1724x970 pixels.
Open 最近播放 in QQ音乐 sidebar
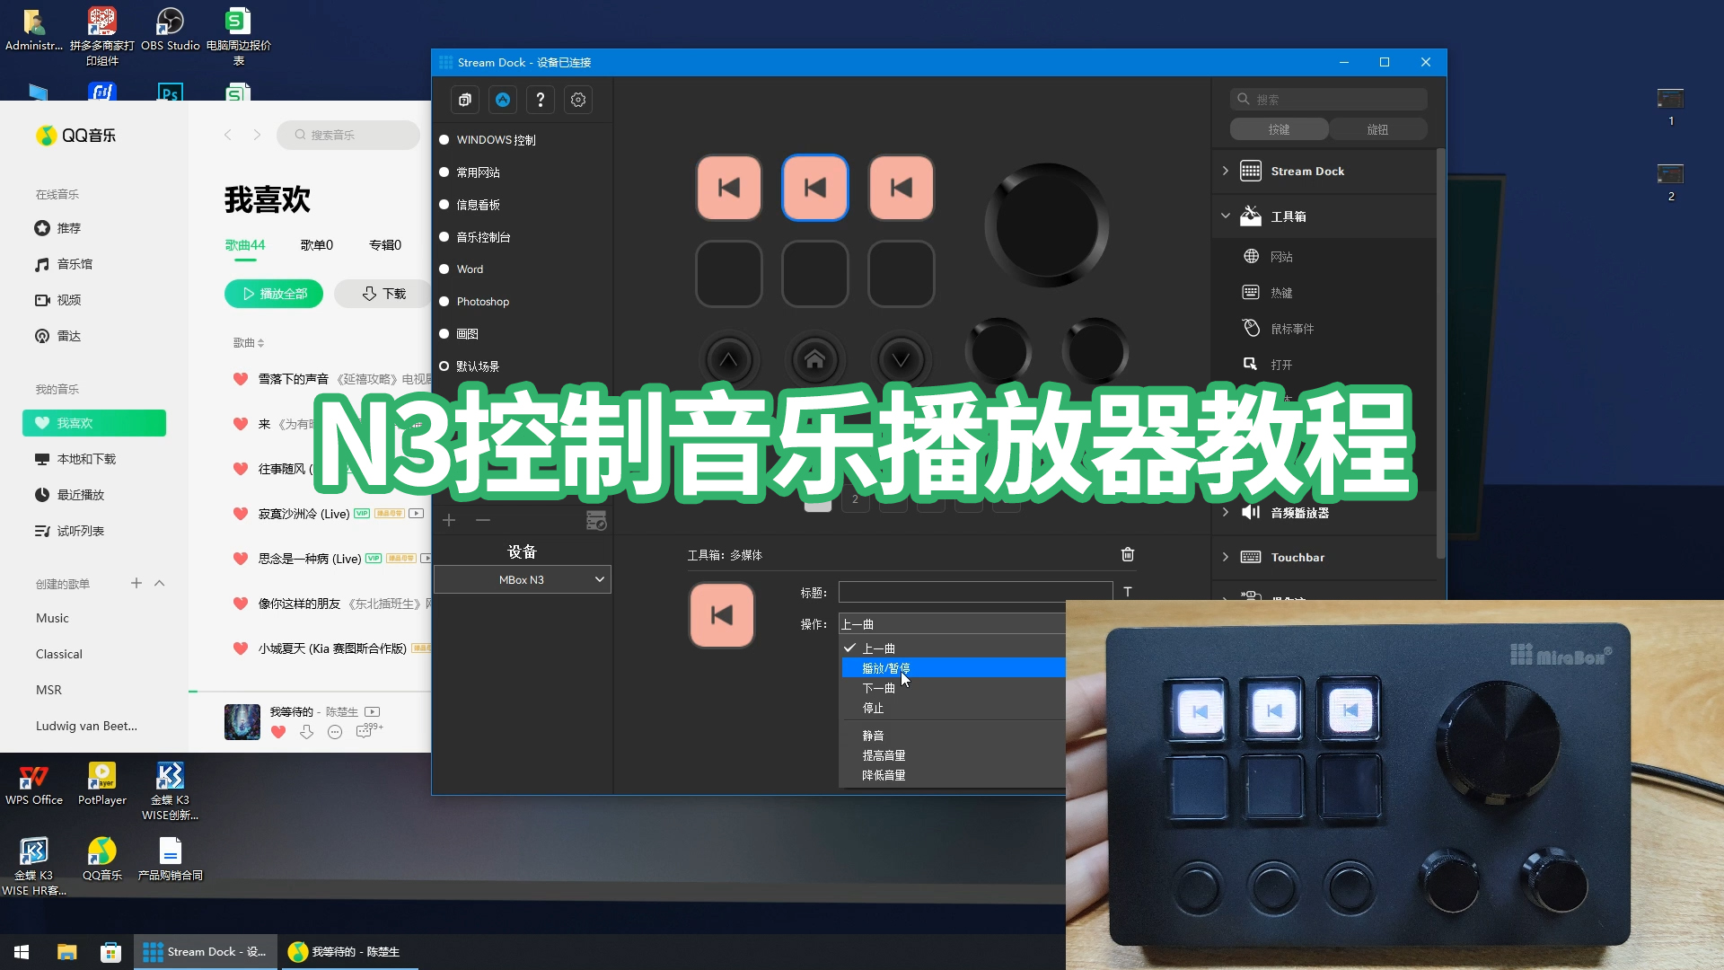[x=69, y=495]
